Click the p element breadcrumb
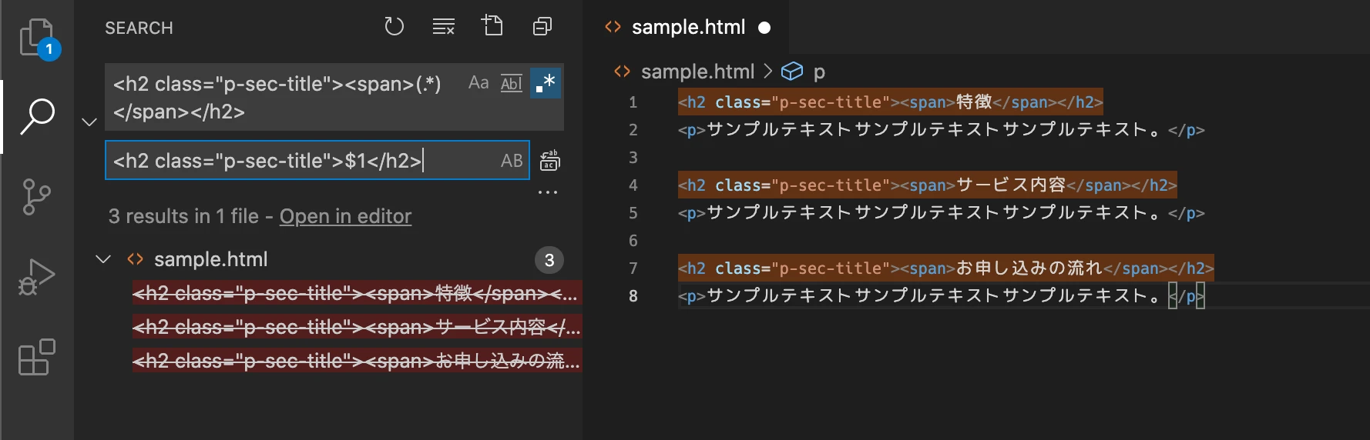The height and width of the screenshot is (440, 1370). click(819, 72)
